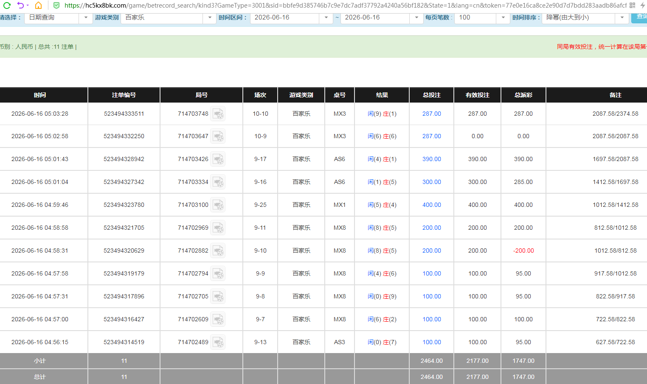Open video replay for round 714703426
The height and width of the screenshot is (384, 647).
pos(218,159)
